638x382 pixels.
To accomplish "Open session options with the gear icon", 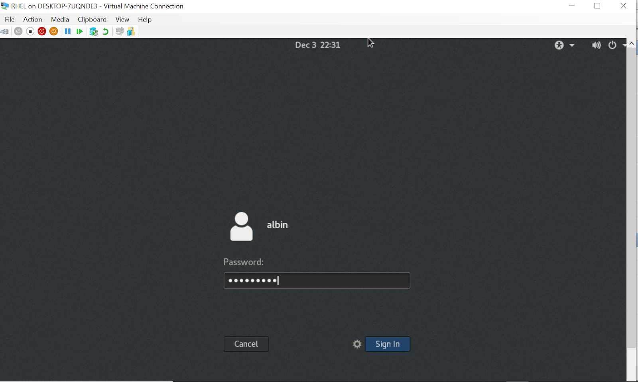I will pyautogui.click(x=357, y=344).
